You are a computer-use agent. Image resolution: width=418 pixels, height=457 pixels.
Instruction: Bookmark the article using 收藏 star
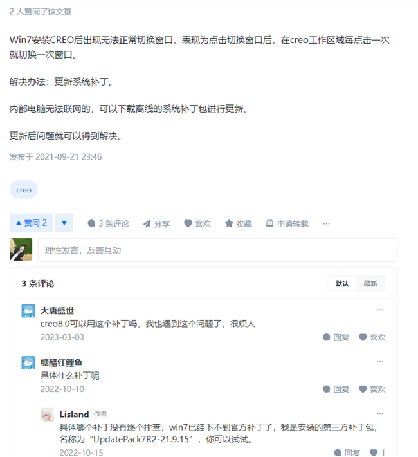pos(239,223)
